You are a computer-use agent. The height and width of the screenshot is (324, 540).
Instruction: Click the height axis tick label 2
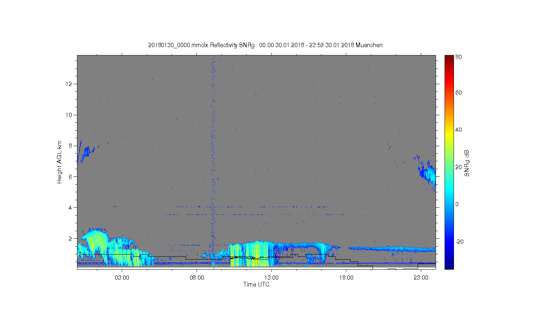click(71, 239)
